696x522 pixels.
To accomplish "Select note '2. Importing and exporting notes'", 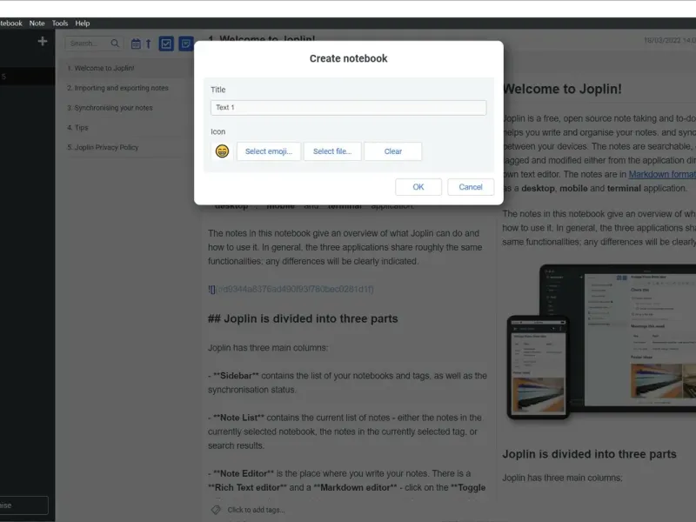I will pos(128,88).
